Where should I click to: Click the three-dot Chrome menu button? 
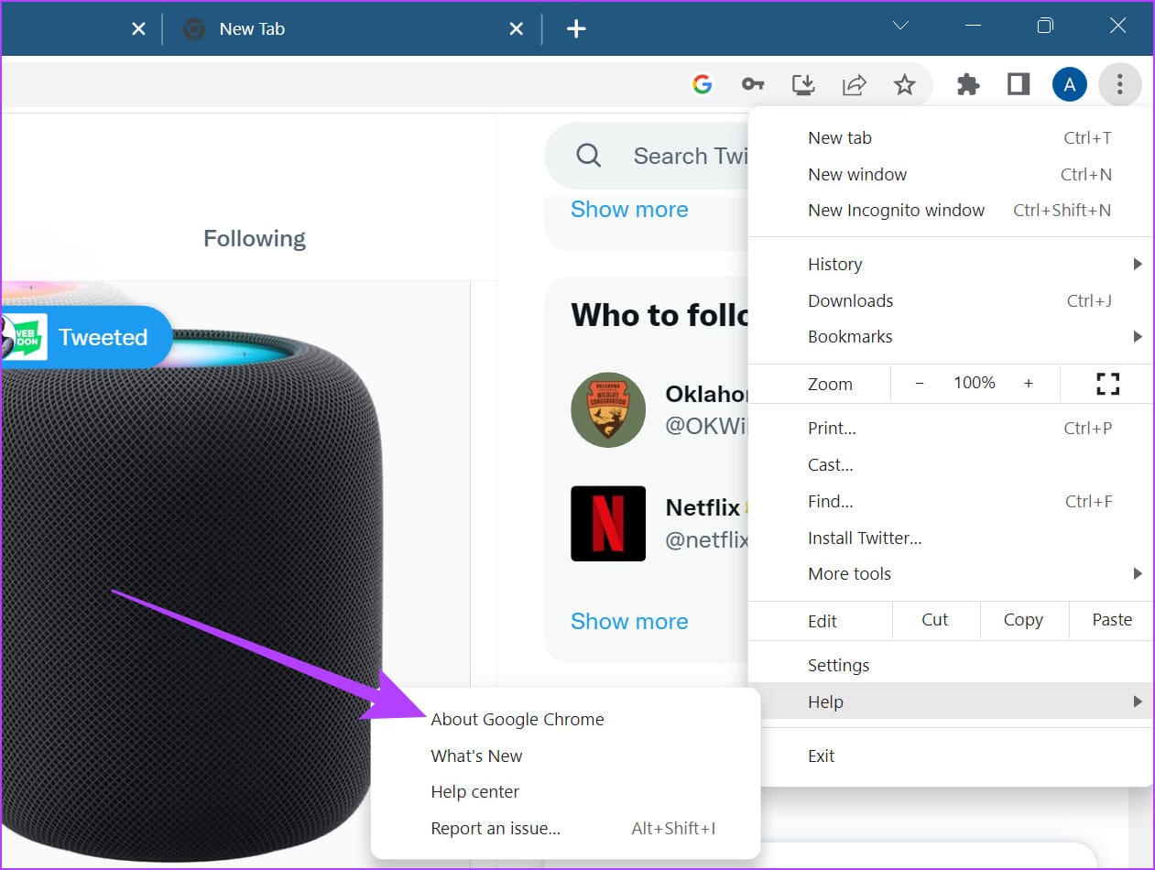tap(1119, 85)
